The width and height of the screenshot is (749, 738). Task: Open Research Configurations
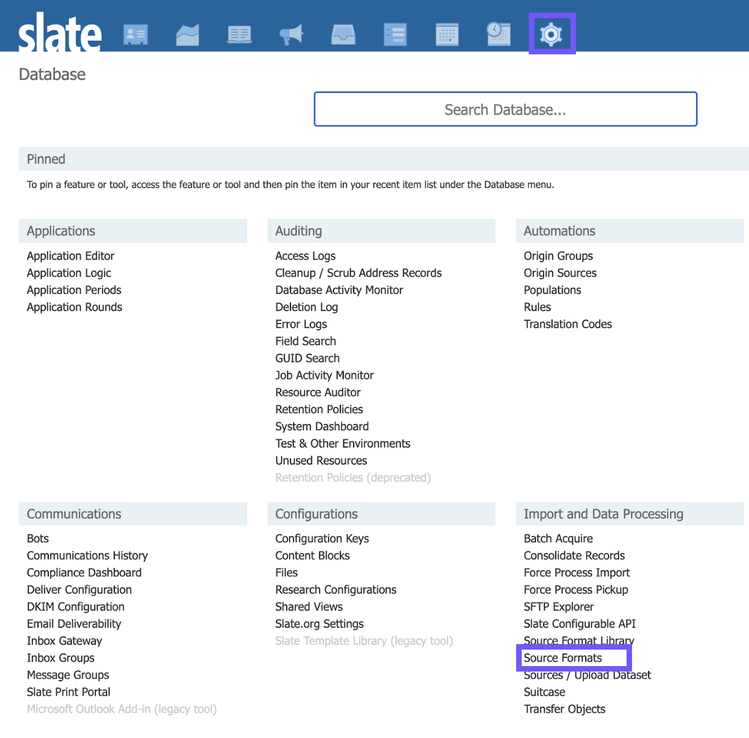[x=336, y=589]
